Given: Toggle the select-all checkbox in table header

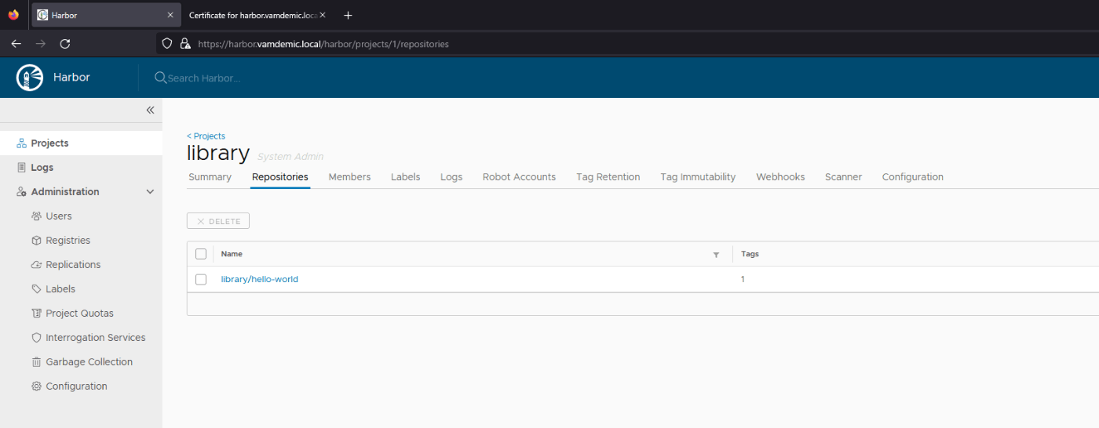Looking at the screenshot, I should coord(201,254).
